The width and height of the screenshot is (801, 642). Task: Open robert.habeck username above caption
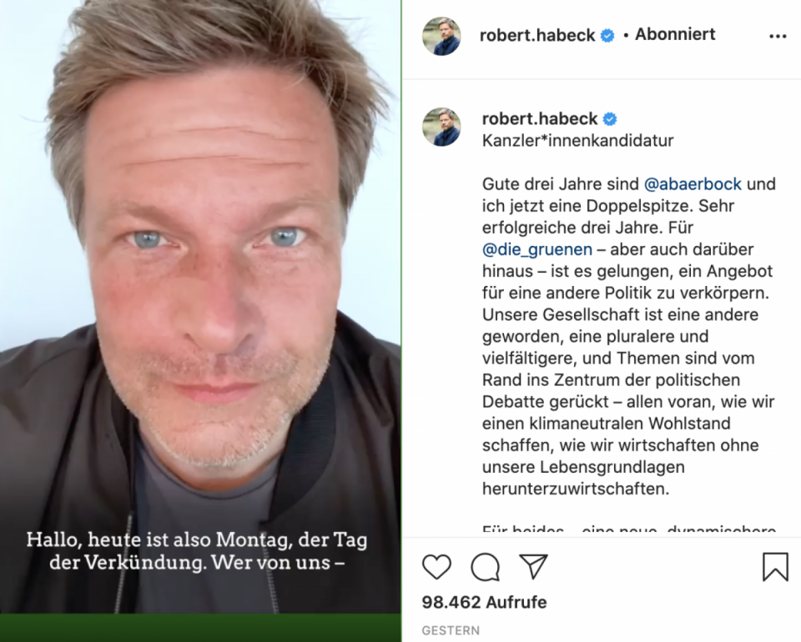tap(540, 118)
